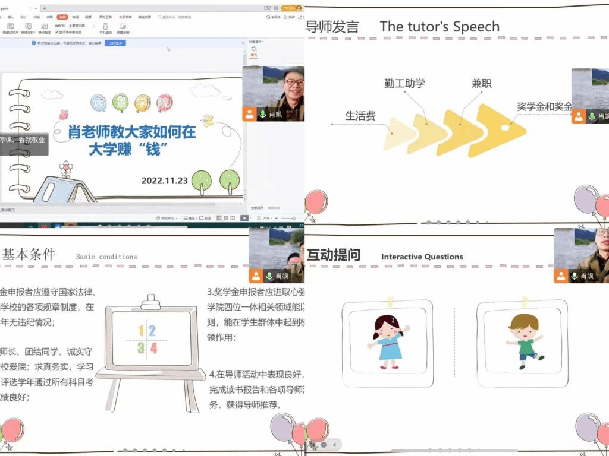Click the 填充 fill icon in properties panel
The width and height of the screenshot is (609, 456).
point(254,49)
